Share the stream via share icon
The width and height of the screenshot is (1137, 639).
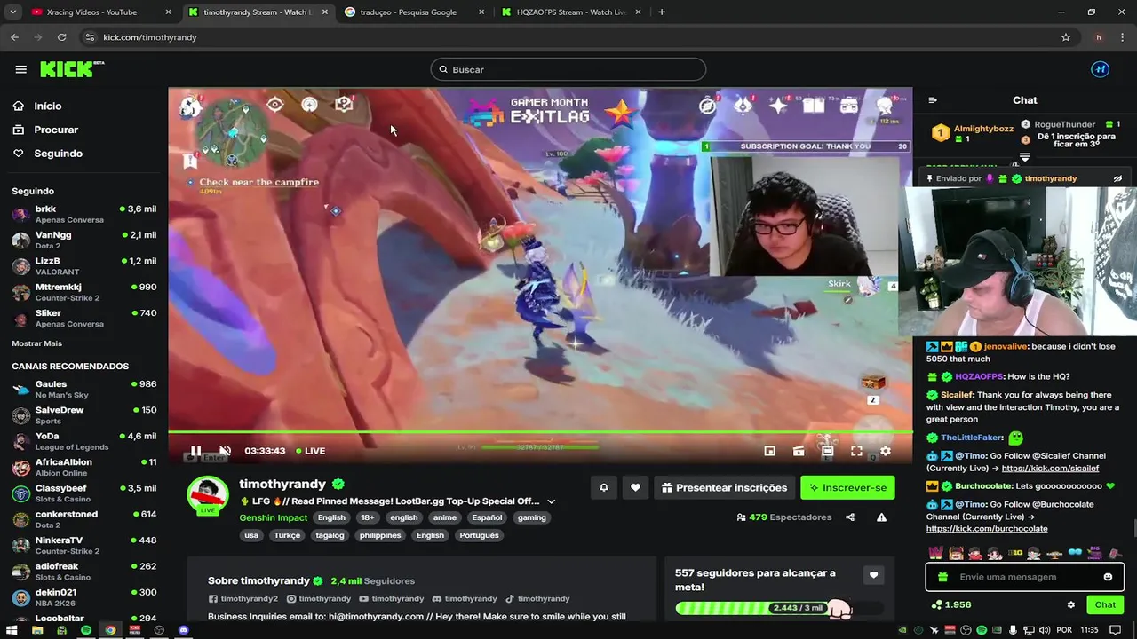coord(850,517)
